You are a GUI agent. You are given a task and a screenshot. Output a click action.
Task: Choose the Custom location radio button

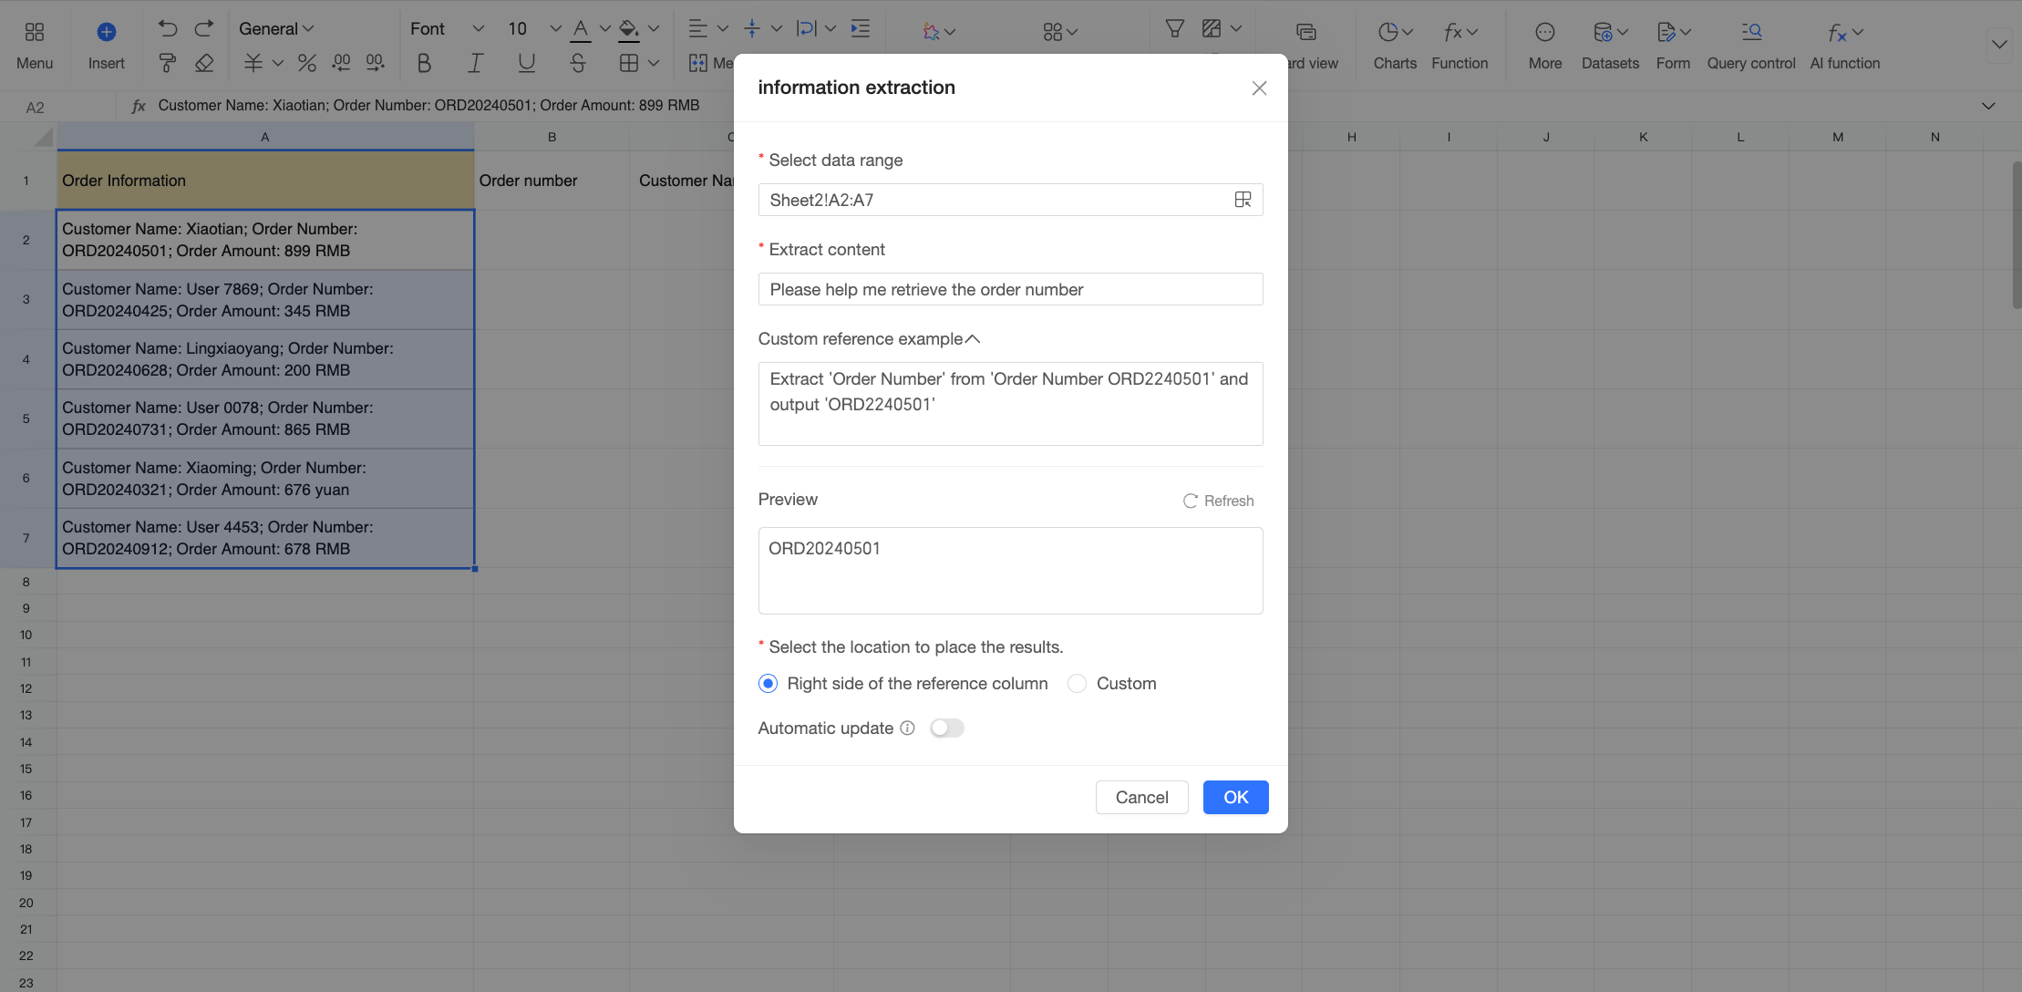point(1078,684)
